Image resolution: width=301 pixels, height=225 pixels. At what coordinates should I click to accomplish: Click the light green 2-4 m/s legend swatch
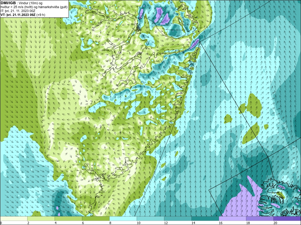(41, 218)
